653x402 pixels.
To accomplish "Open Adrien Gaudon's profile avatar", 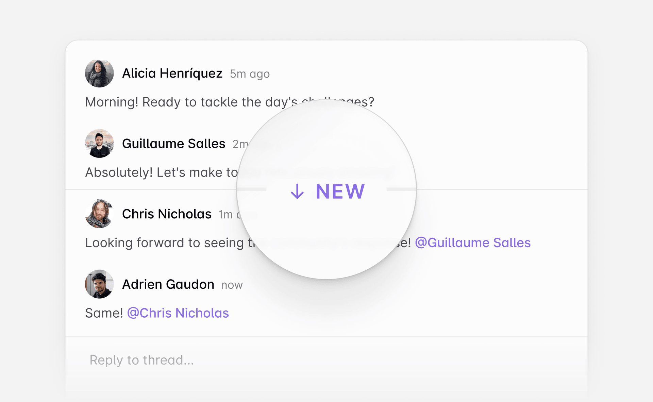I will tap(99, 284).
